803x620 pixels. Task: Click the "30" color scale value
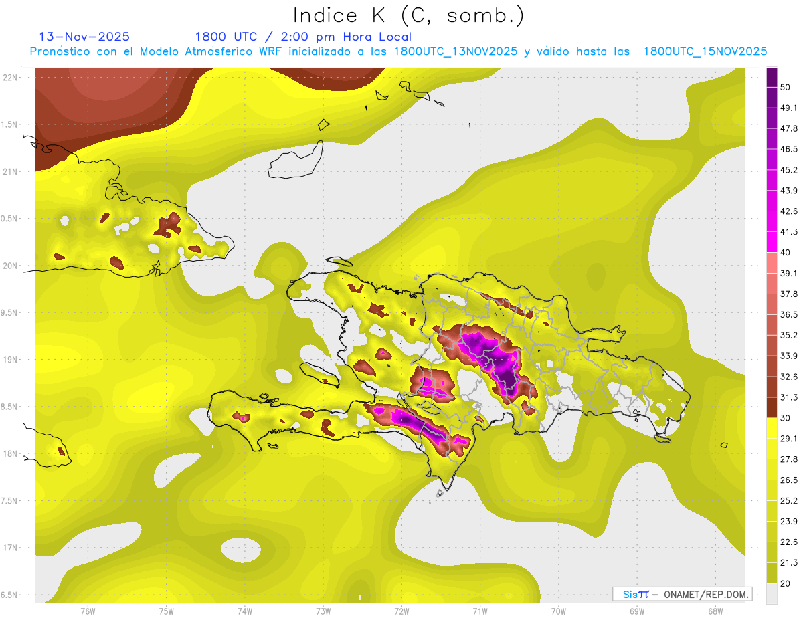point(786,418)
